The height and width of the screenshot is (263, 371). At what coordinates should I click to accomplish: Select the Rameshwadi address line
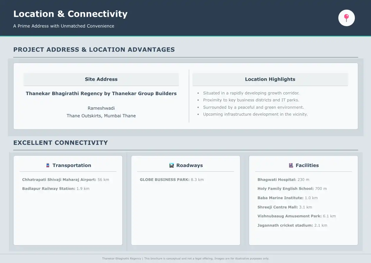(x=101, y=108)
